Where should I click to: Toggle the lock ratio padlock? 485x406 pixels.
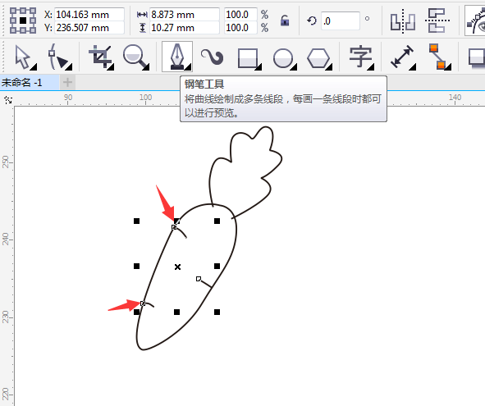point(285,21)
